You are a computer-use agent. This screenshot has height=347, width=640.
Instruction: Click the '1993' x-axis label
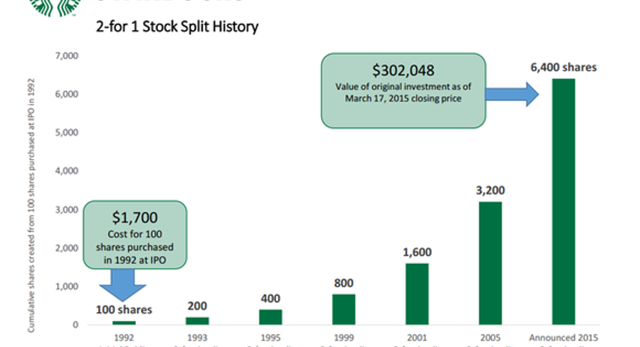click(x=197, y=337)
